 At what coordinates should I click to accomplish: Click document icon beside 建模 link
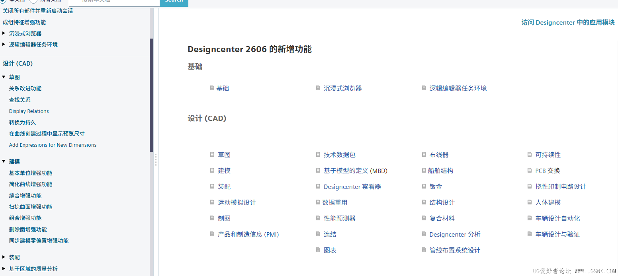[x=212, y=170]
